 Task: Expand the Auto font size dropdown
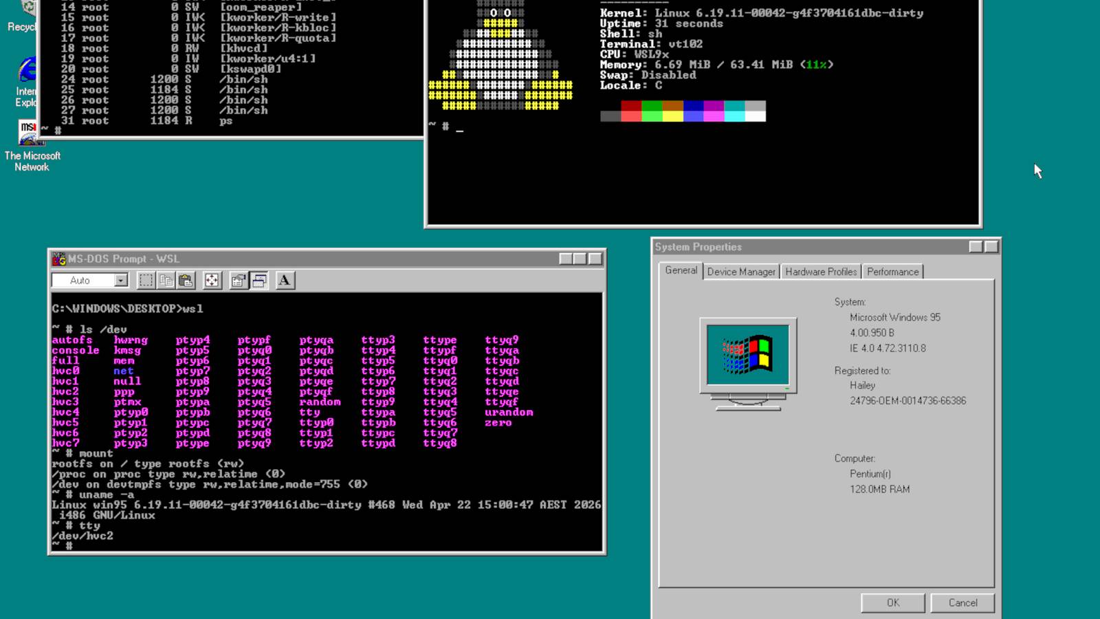tap(121, 280)
